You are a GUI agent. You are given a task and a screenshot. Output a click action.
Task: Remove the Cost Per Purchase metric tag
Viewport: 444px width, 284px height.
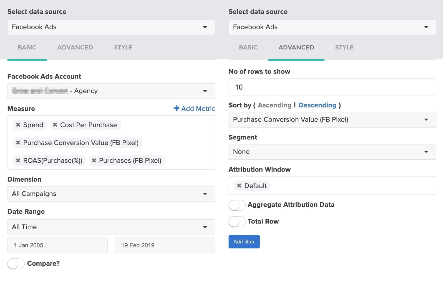point(55,125)
